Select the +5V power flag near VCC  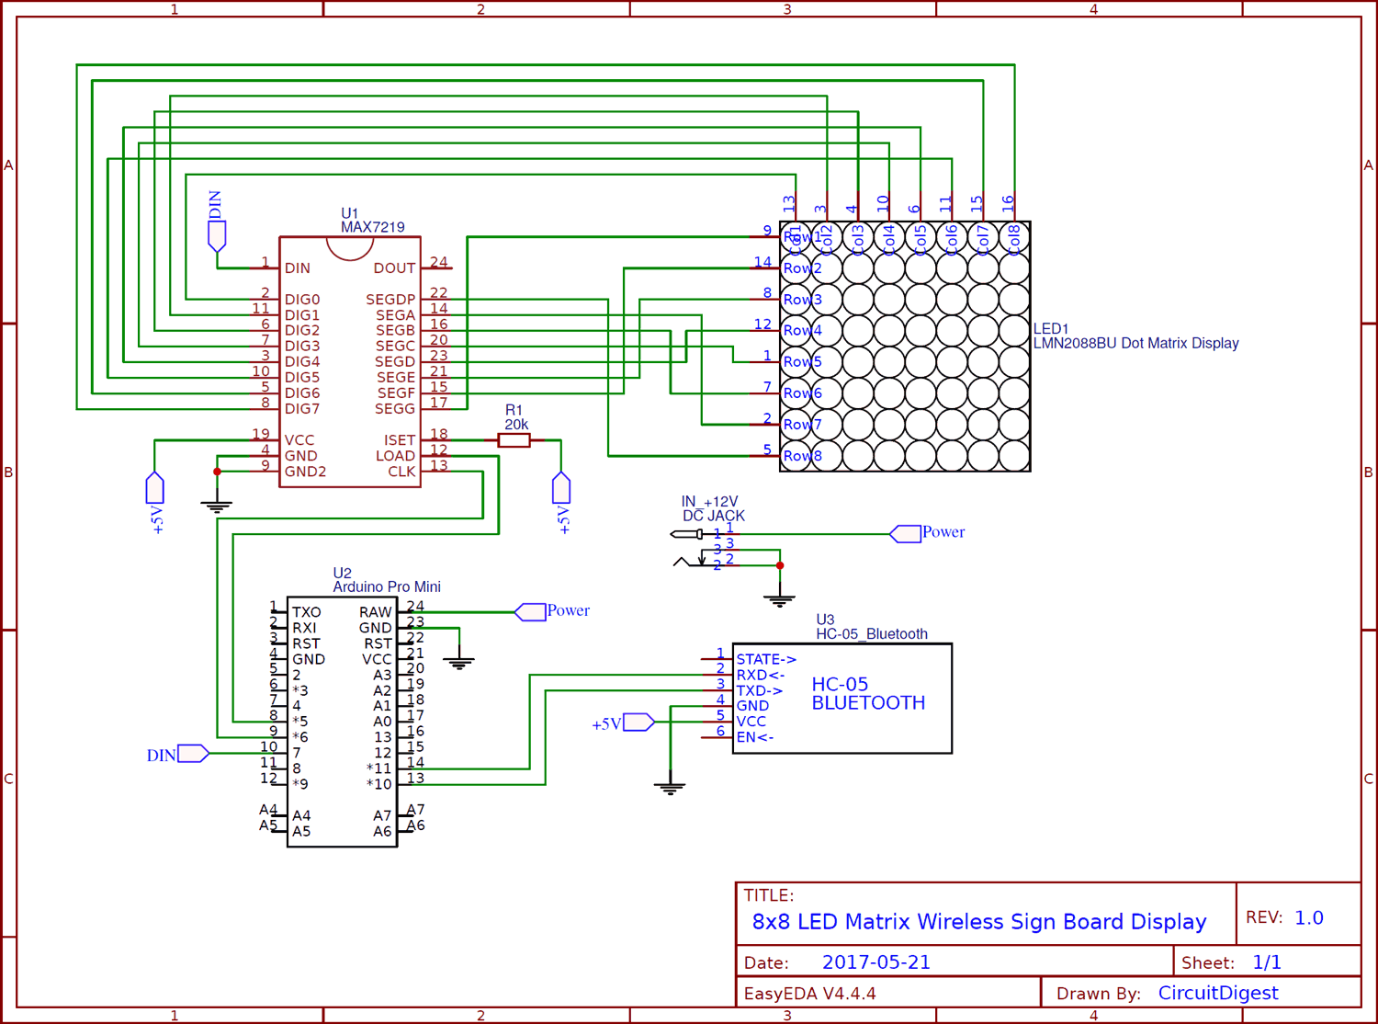pyautogui.click(x=155, y=487)
